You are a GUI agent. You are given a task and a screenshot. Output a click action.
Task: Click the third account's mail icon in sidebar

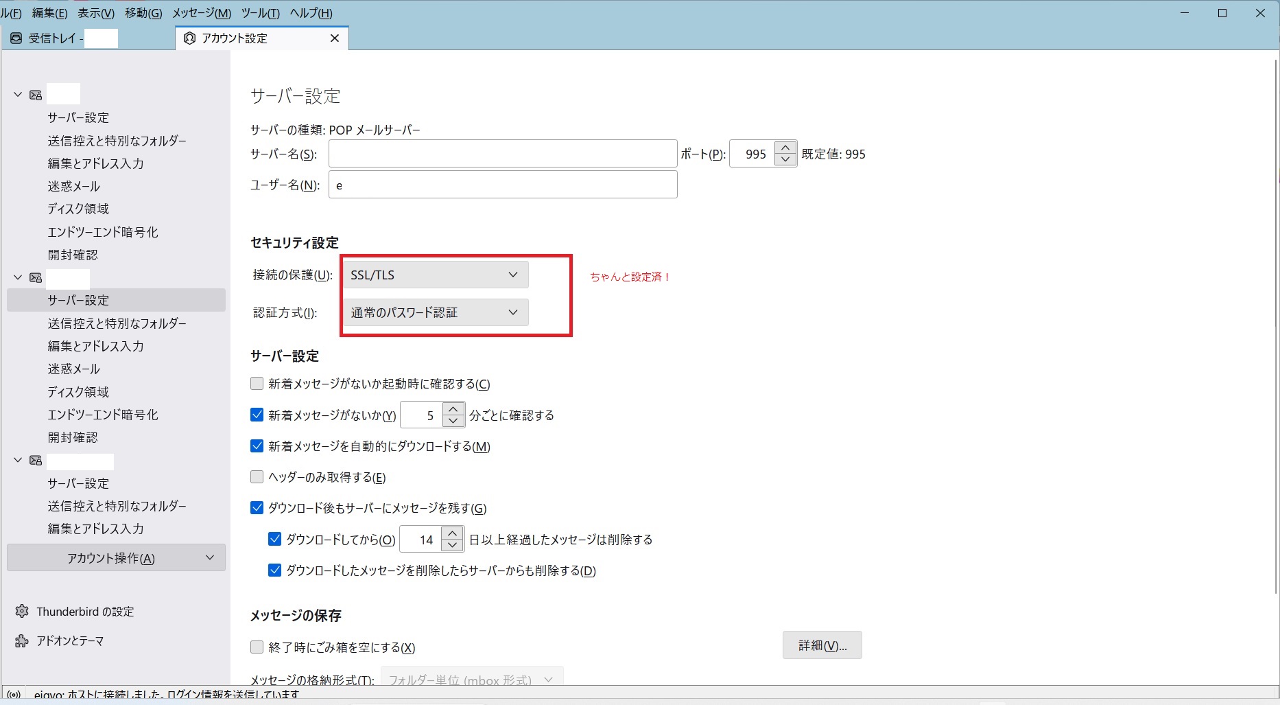[x=36, y=461]
